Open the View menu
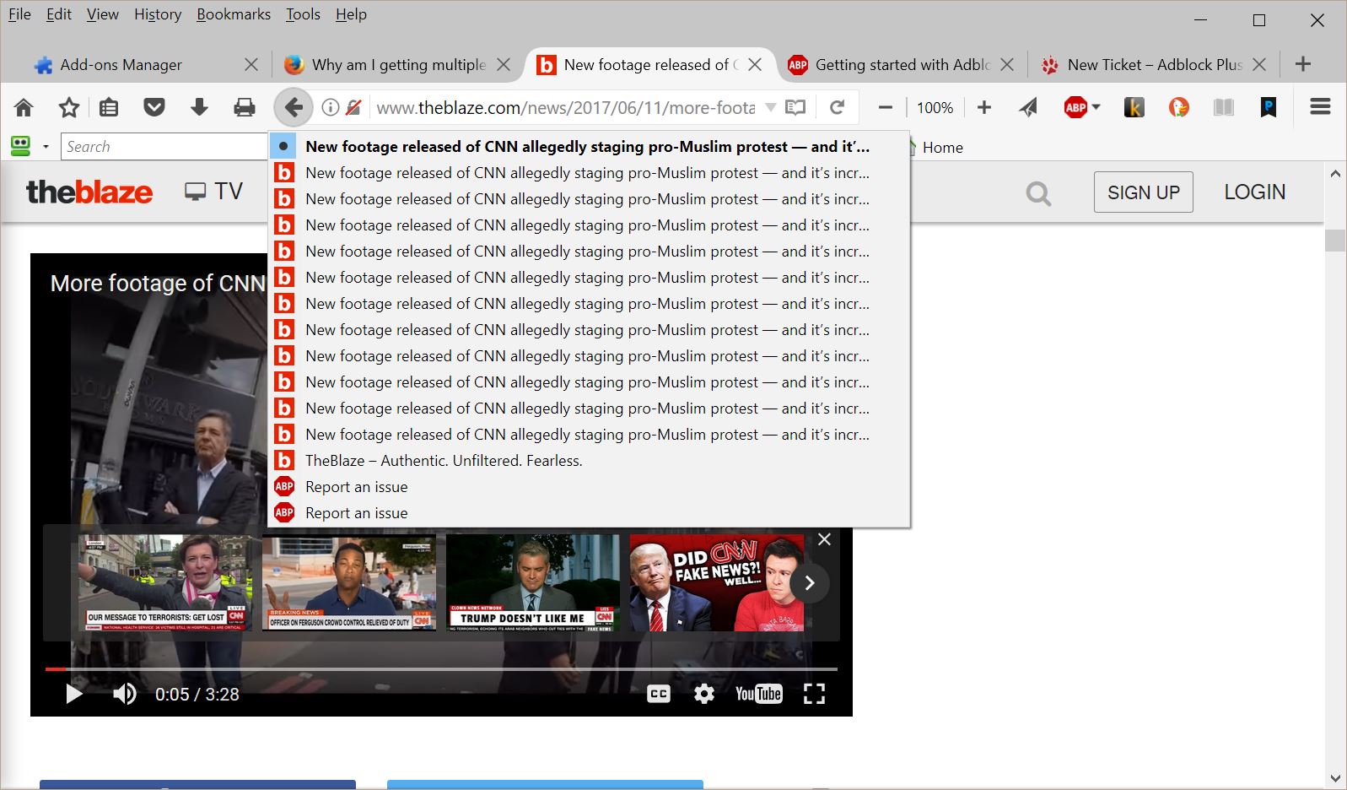1347x790 pixels. [x=102, y=14]
